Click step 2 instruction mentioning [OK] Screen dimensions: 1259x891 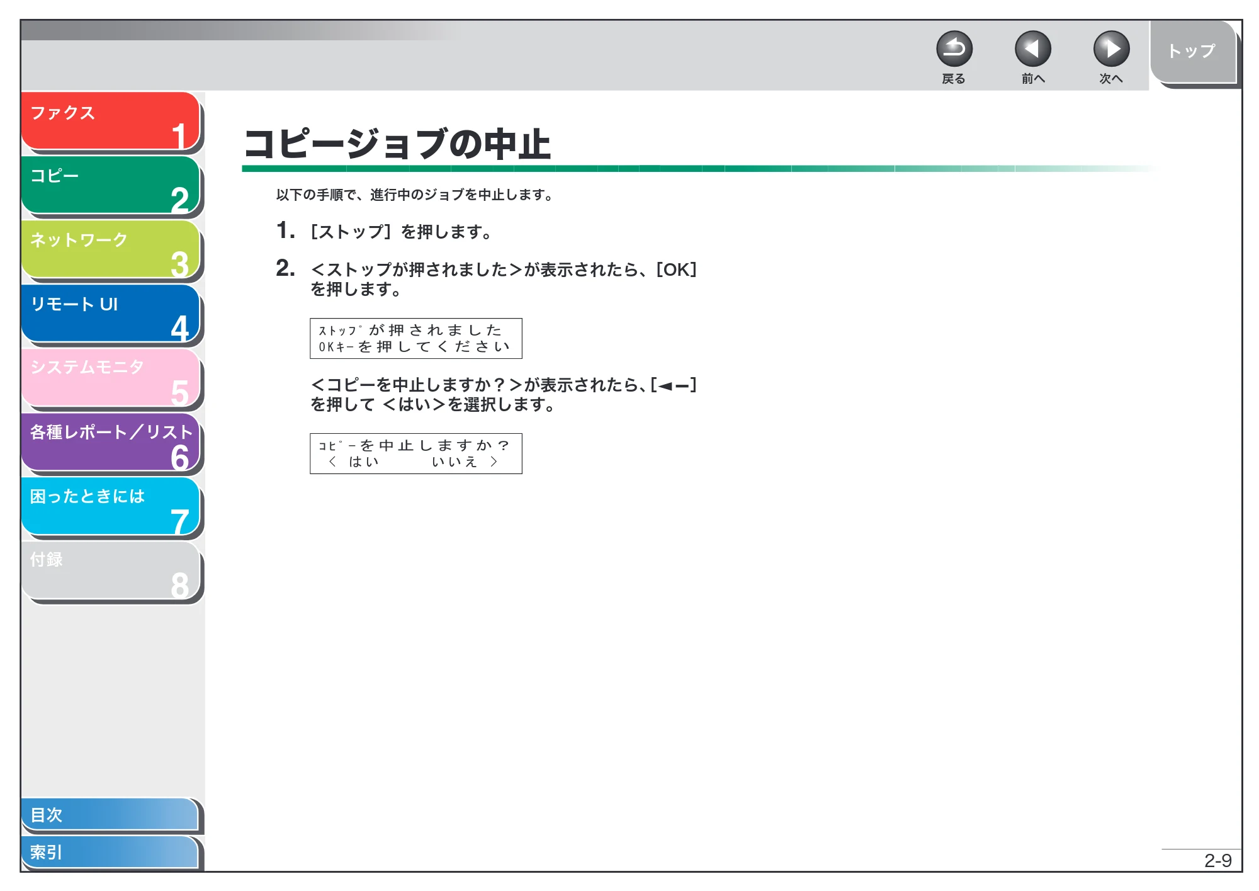[504, 279]
